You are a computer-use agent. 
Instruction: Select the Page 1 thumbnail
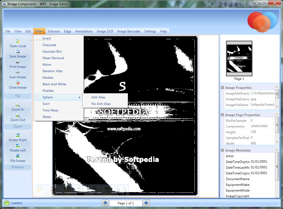pos(239,58)
